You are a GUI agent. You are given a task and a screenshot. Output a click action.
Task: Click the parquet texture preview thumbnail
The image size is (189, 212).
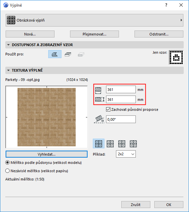click(x=47, y=117)
